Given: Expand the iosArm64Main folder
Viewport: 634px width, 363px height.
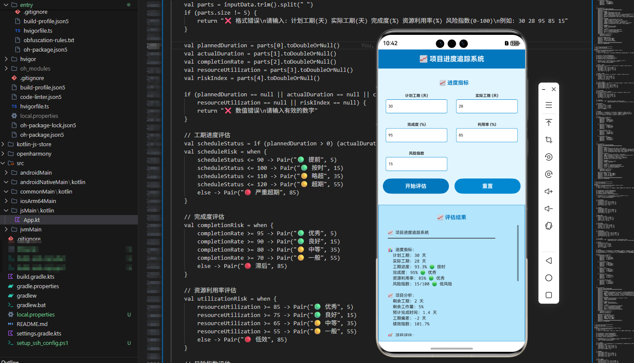Looking at the screenshot, I should (x=6, y=201).
